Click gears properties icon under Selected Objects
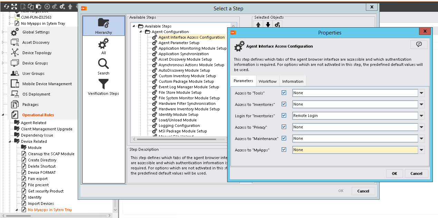Viewport: 438px width, 218px height. pos(278,25)
